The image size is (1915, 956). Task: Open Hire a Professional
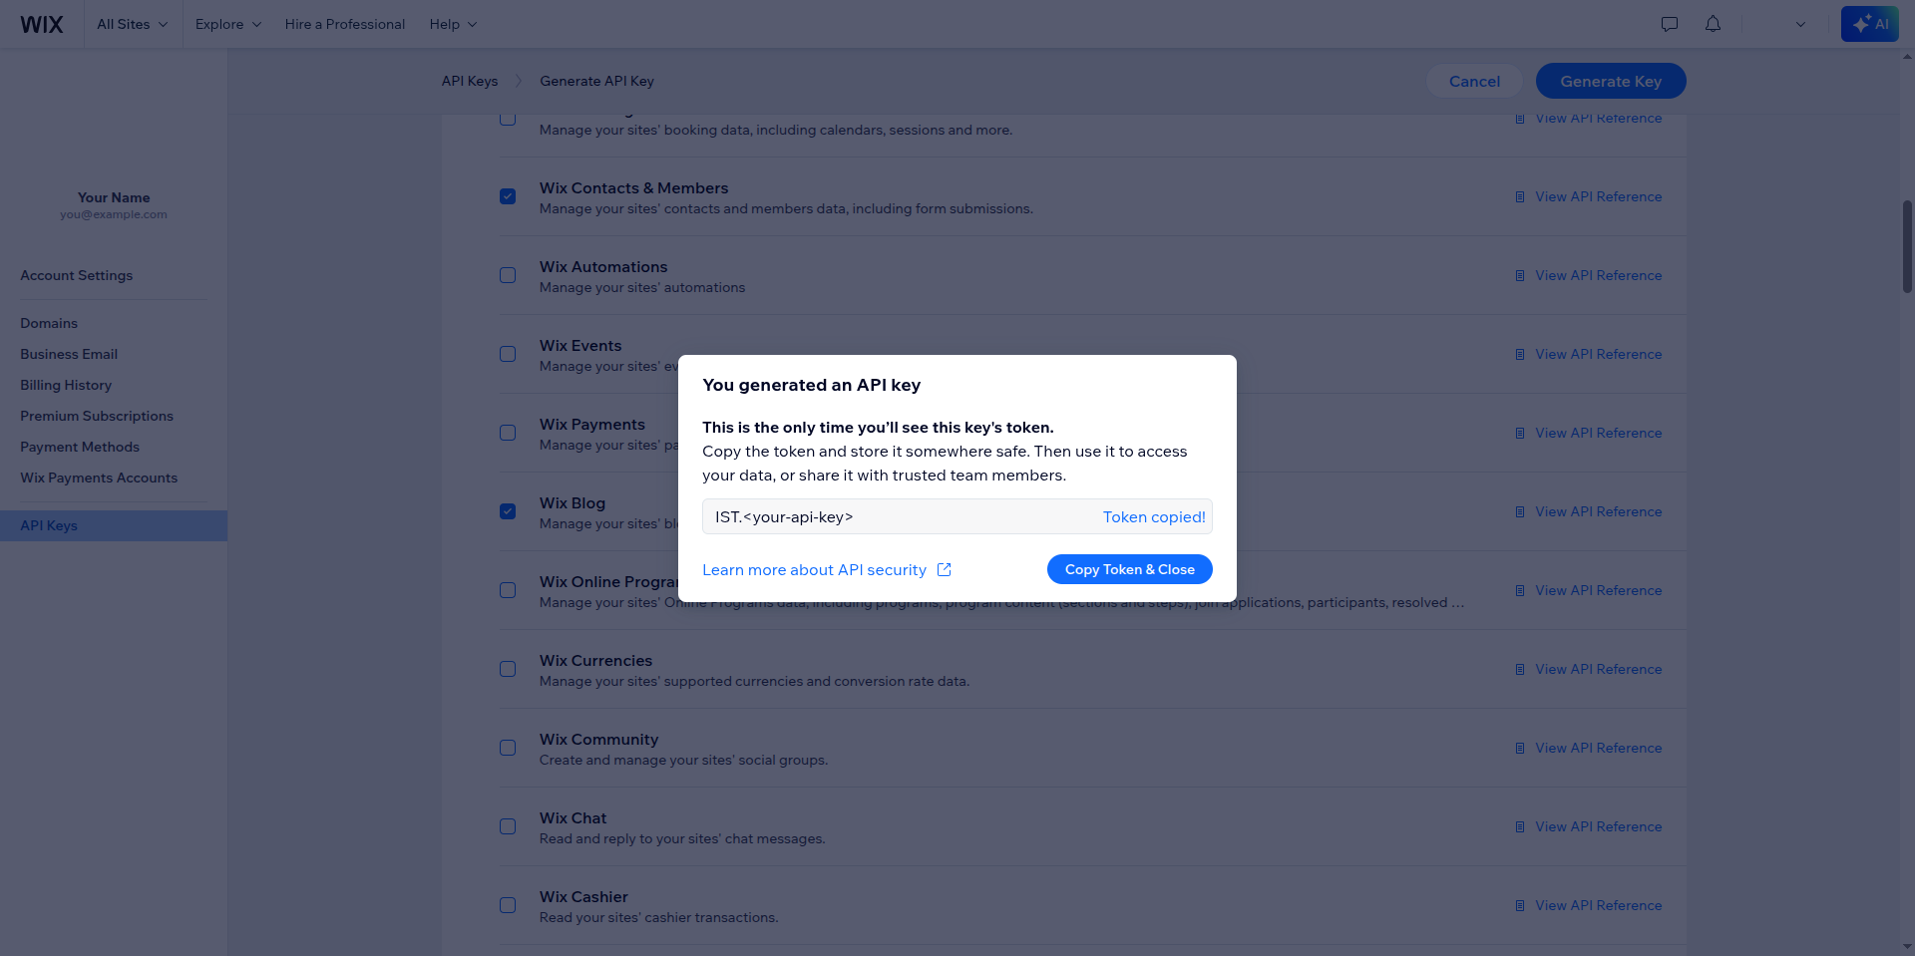(x=345, y=24)
